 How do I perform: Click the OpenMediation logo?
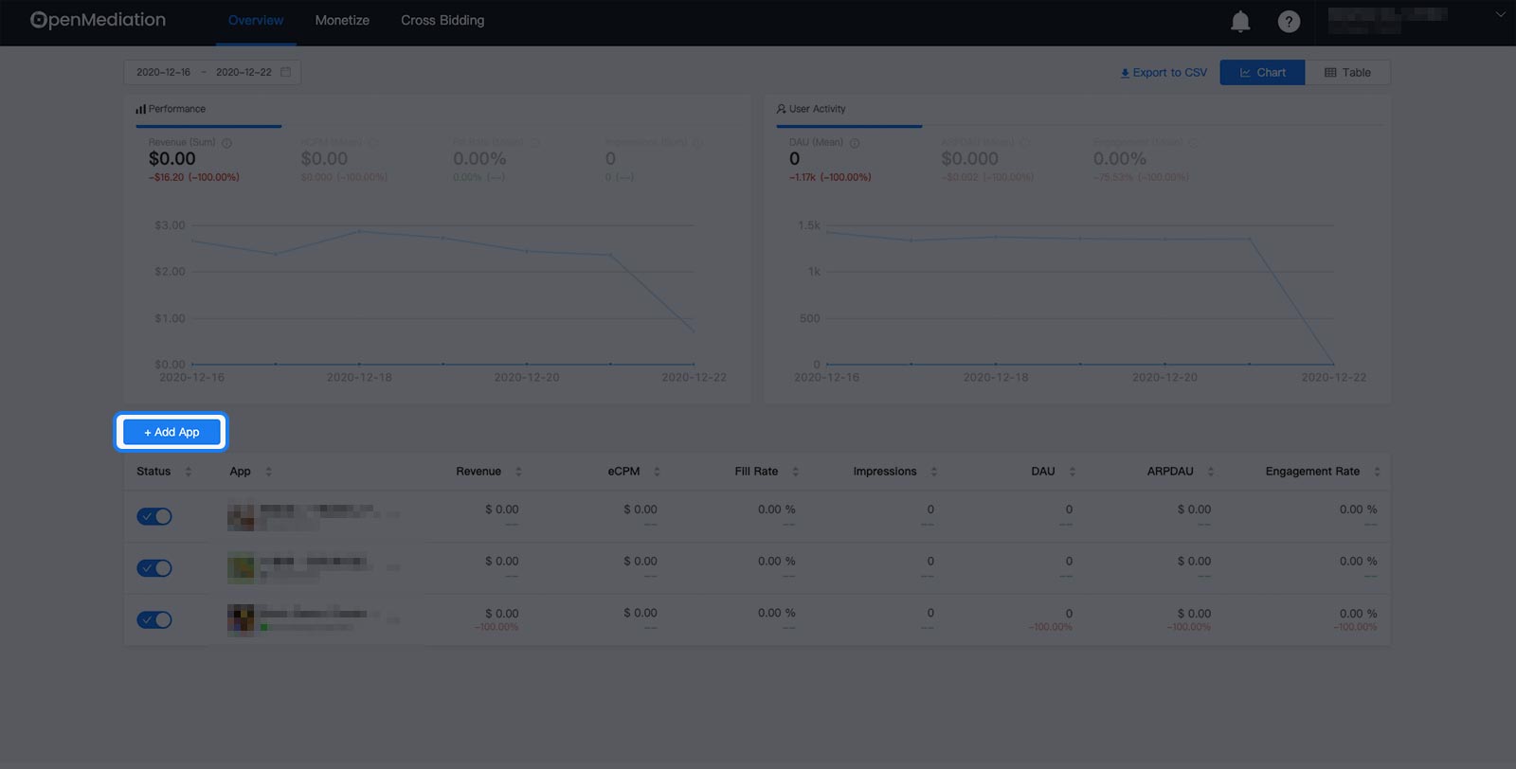click(98, 20)
